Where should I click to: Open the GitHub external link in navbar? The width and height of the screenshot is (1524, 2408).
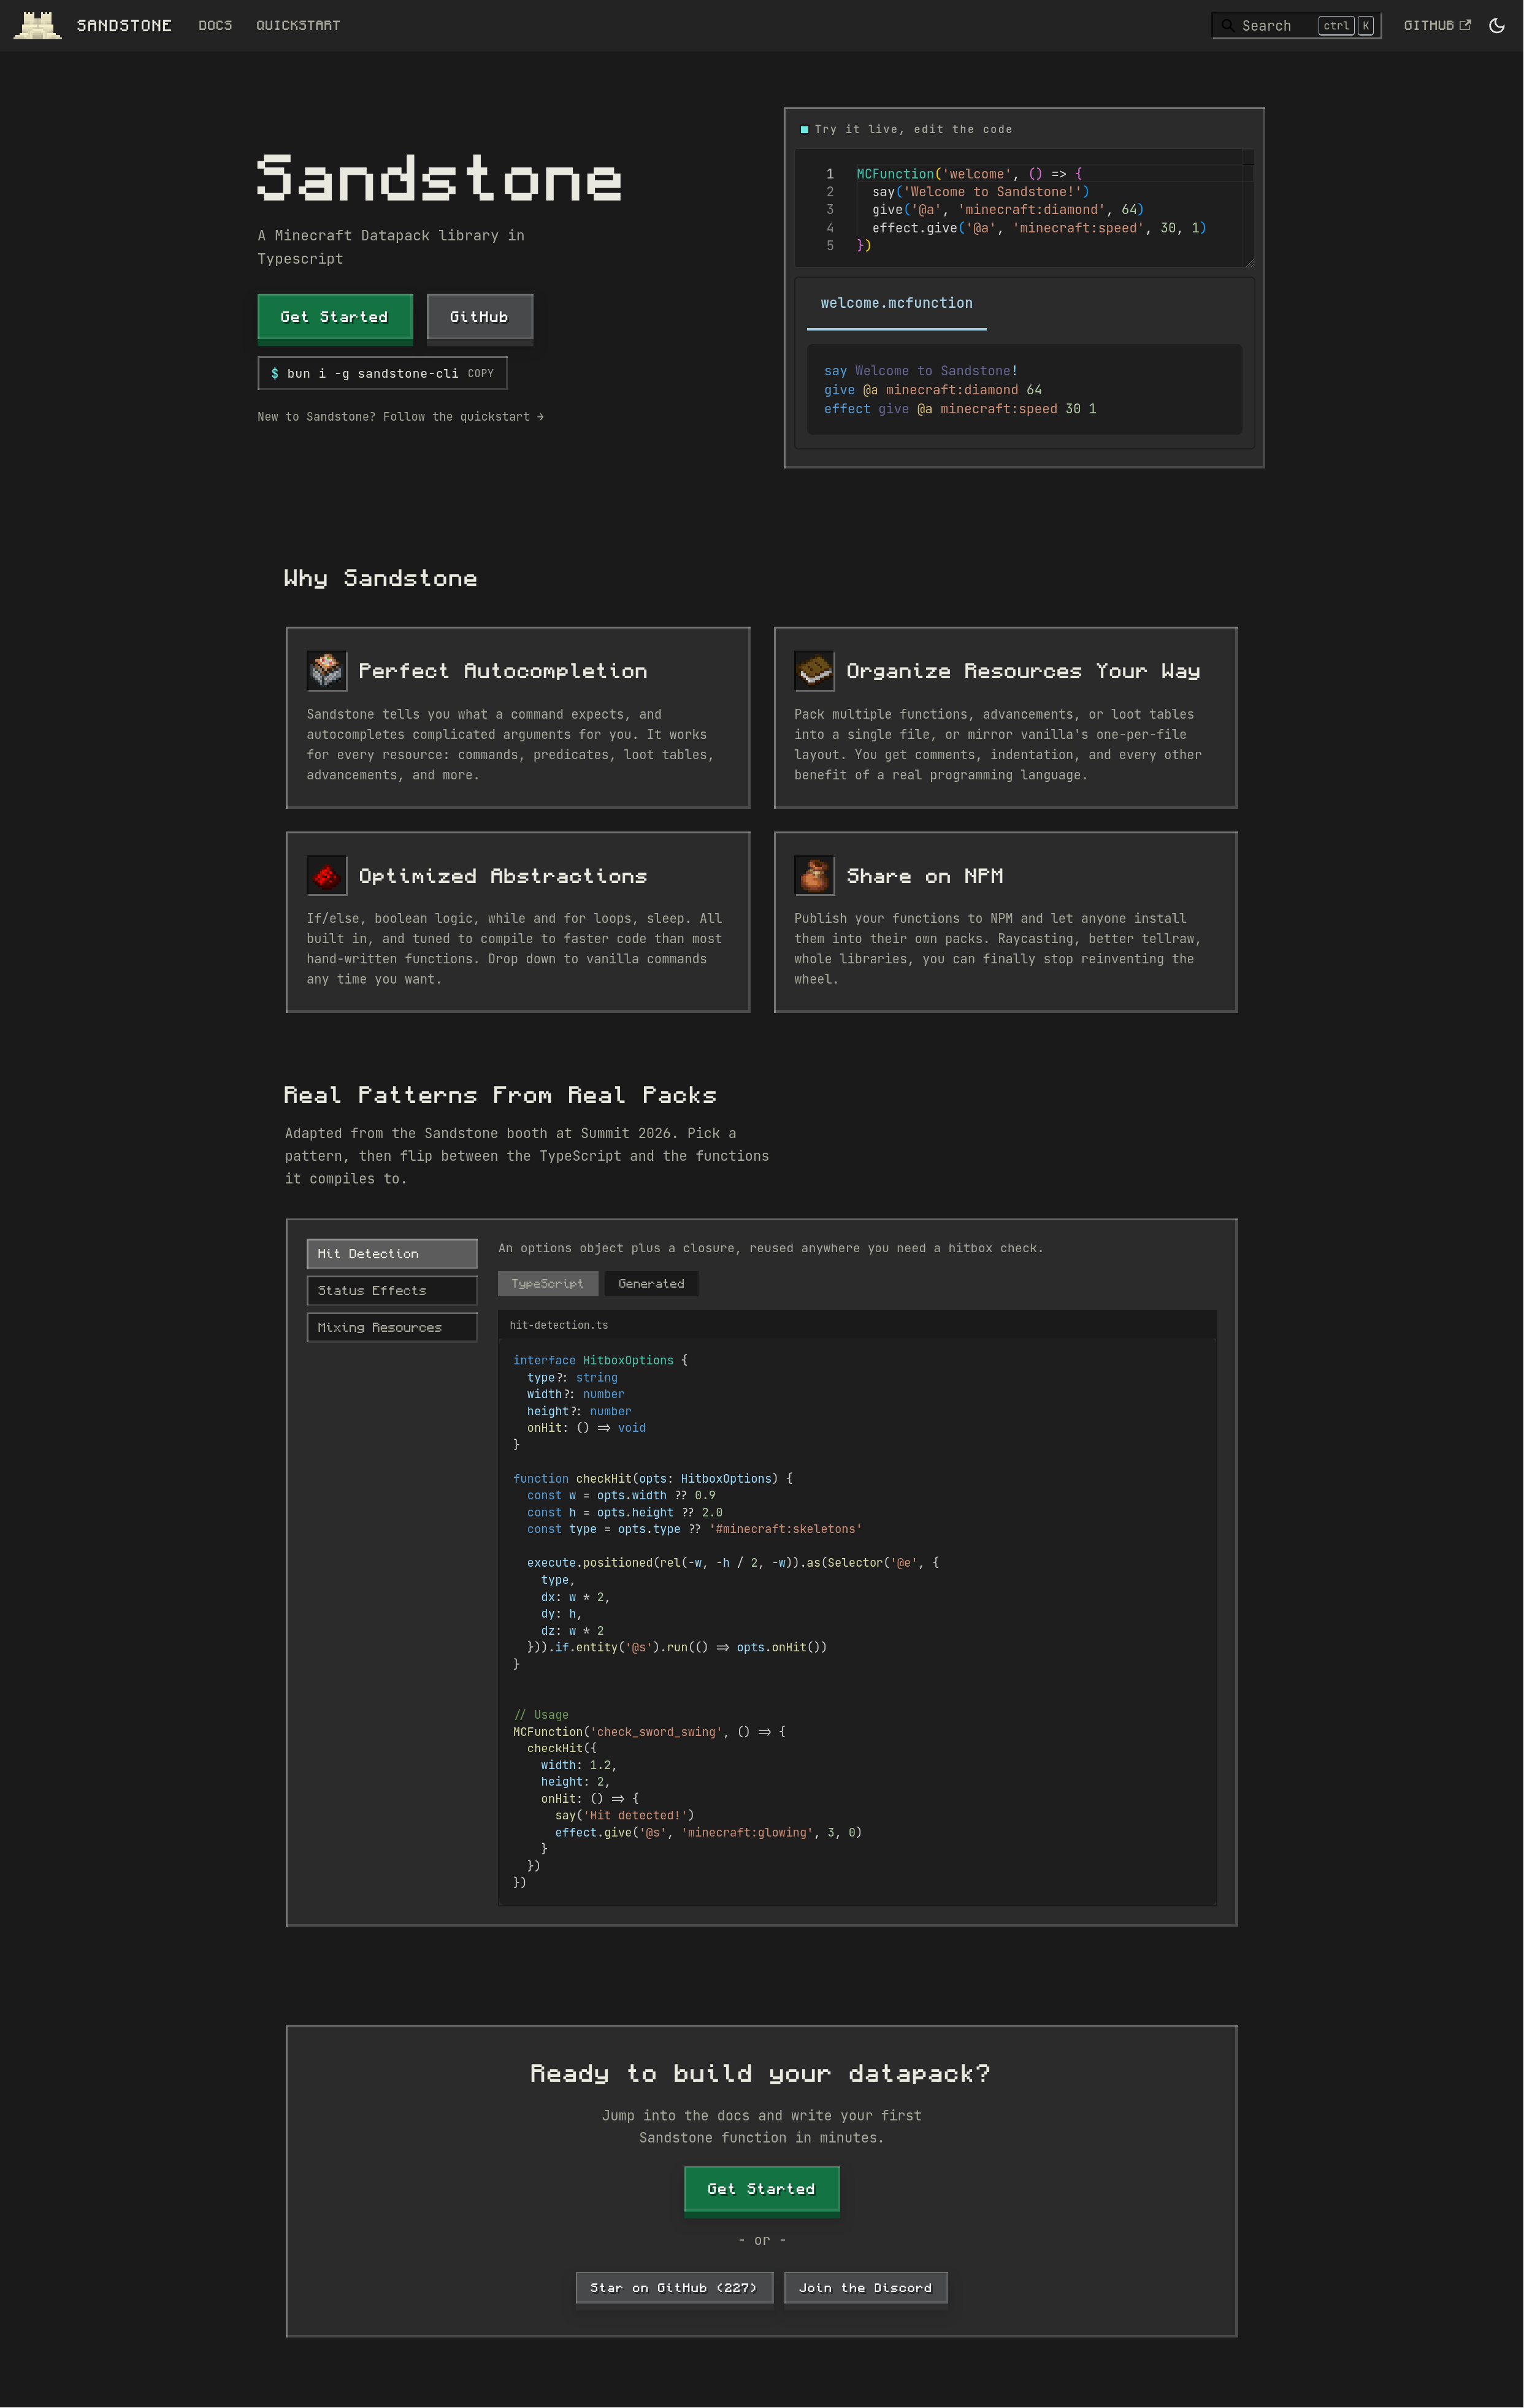point(1437,26)
